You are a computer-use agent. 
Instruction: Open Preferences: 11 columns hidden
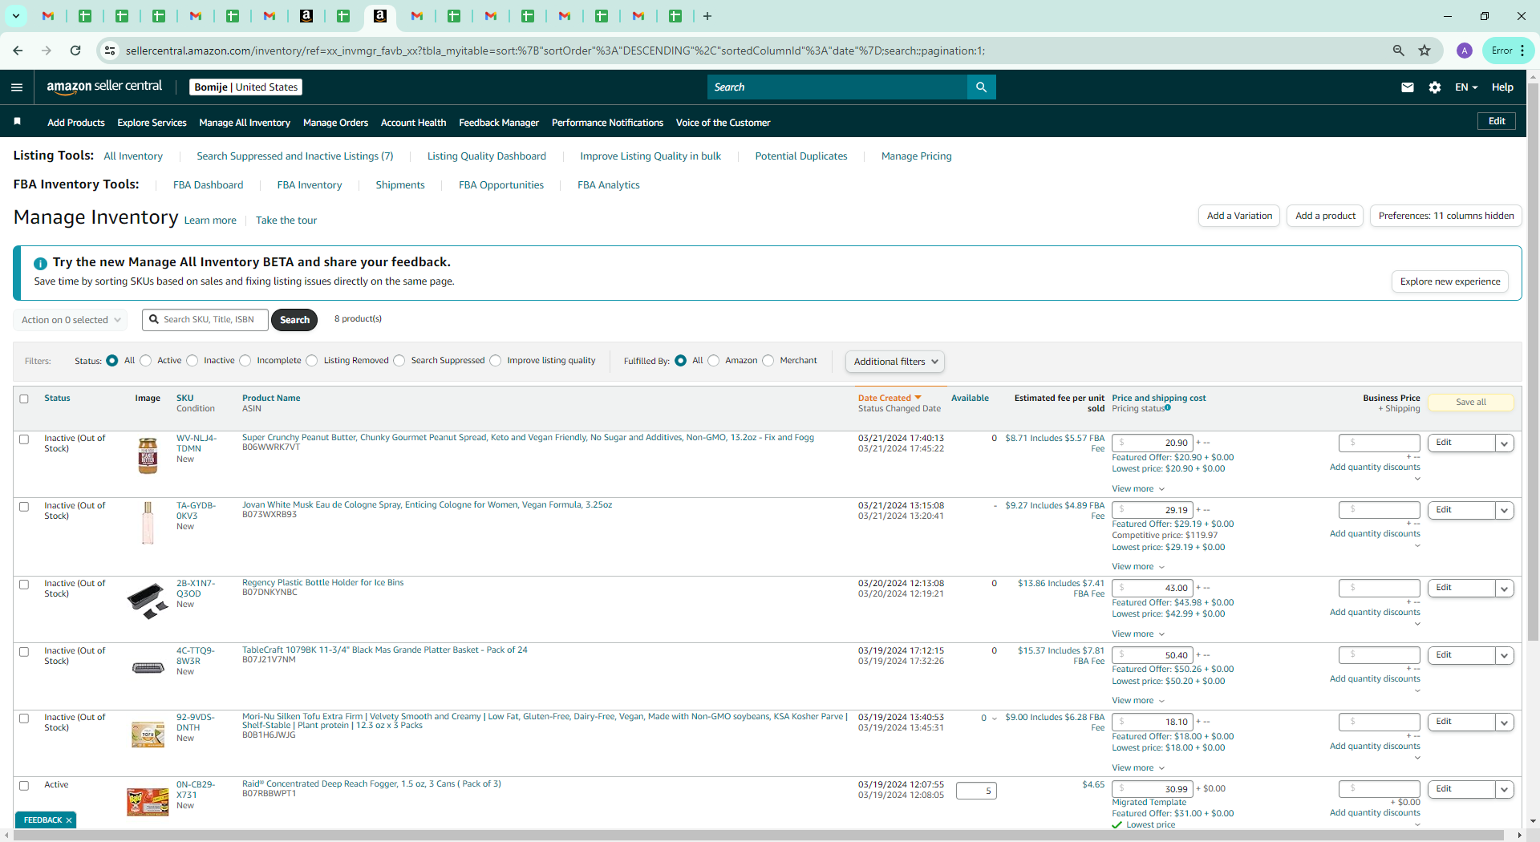(1446, 216)
